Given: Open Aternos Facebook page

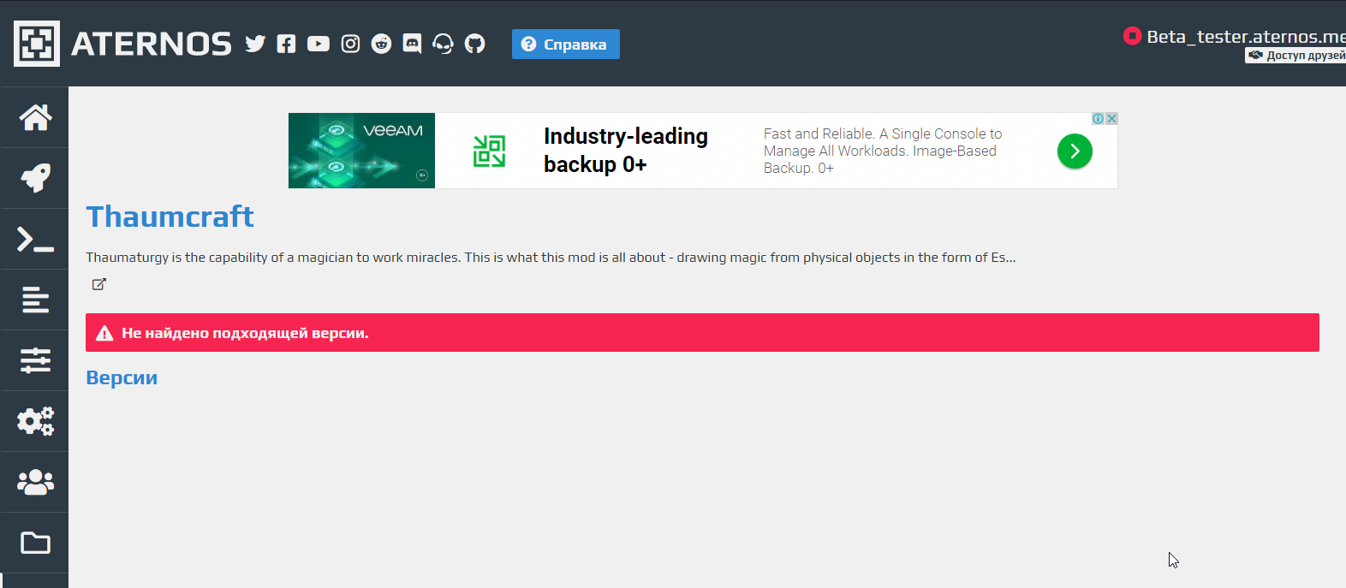Looking at the screenshot, I should [286, 44].
